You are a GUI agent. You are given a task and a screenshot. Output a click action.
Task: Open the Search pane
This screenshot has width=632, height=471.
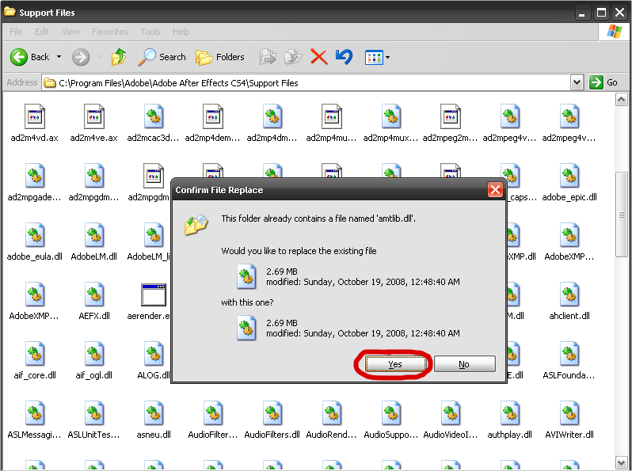(x=162, y=57)
